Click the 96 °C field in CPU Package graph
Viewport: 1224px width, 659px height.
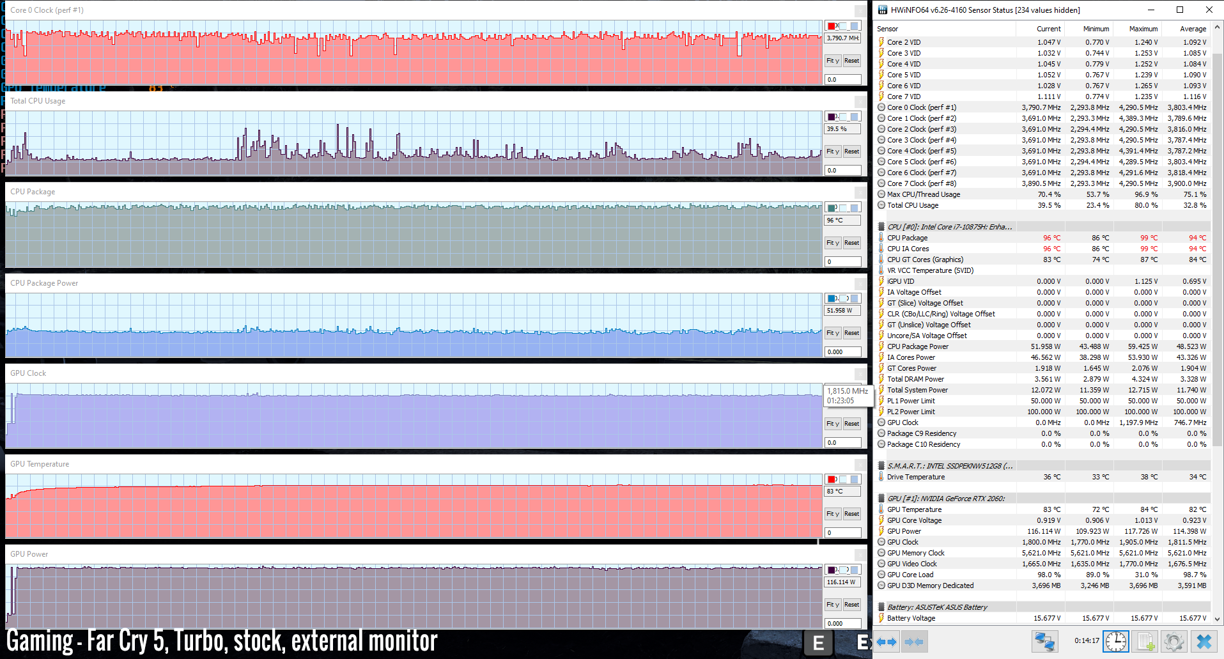842,220
